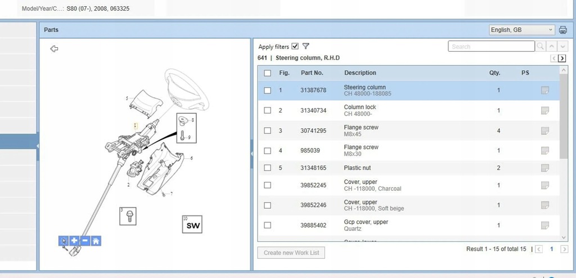Screen dimensions: 576x278
Task: Go to next results page arrow
Action: 564,249
